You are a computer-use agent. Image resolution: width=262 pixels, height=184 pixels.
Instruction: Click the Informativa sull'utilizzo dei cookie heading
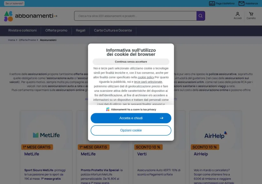(131, 52)
